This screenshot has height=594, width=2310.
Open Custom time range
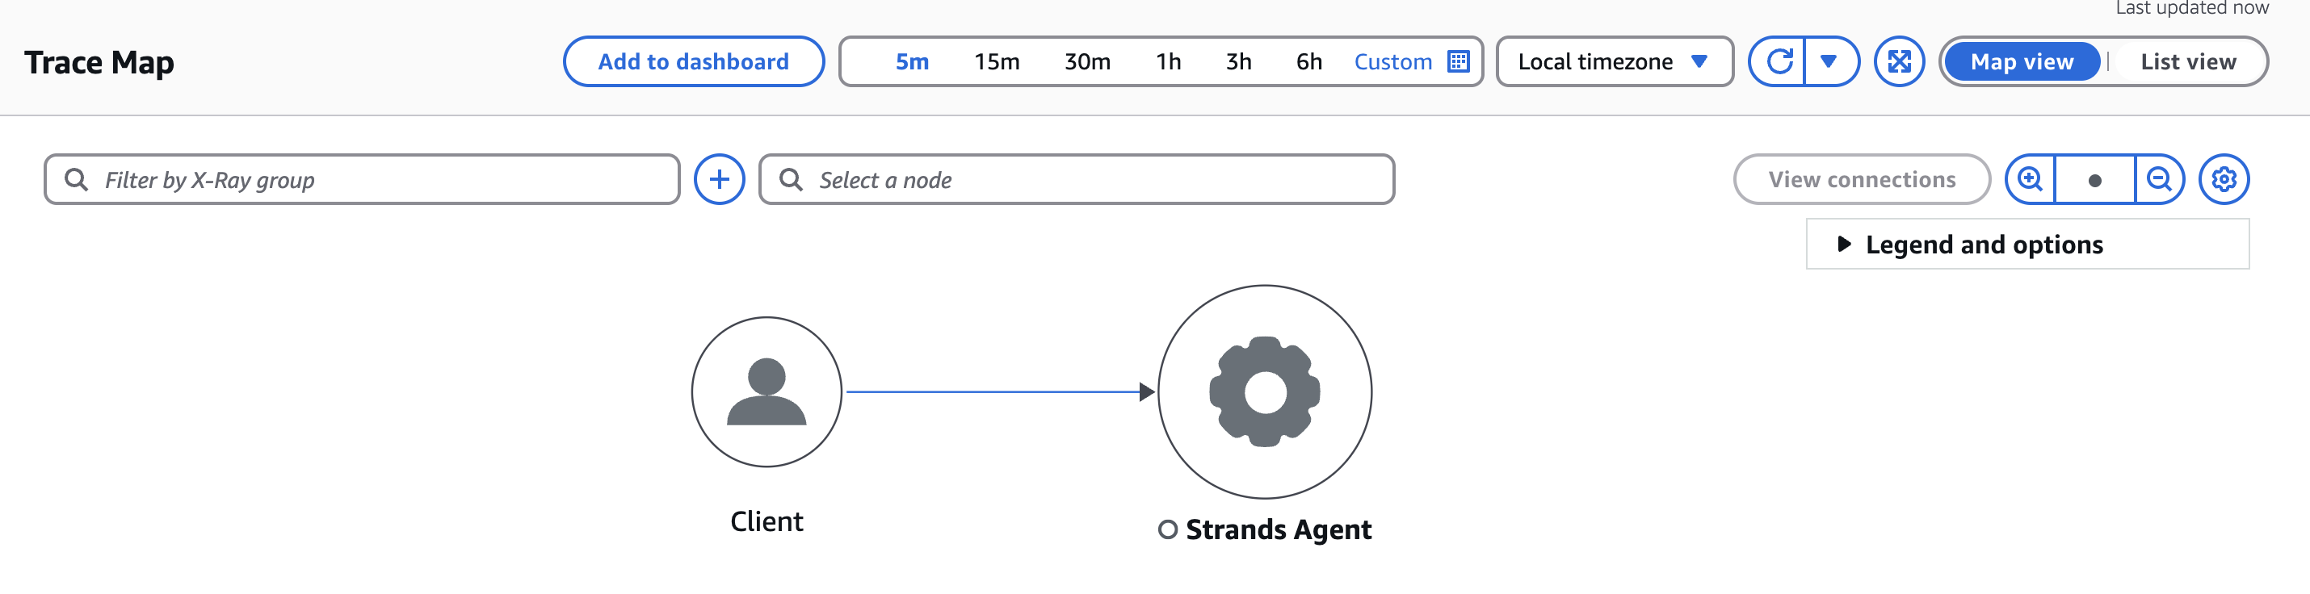point(1393,61)
